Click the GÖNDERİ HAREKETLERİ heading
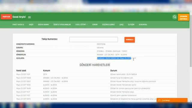192x108 pixels. pyautogui.click(x=95, y=65)
